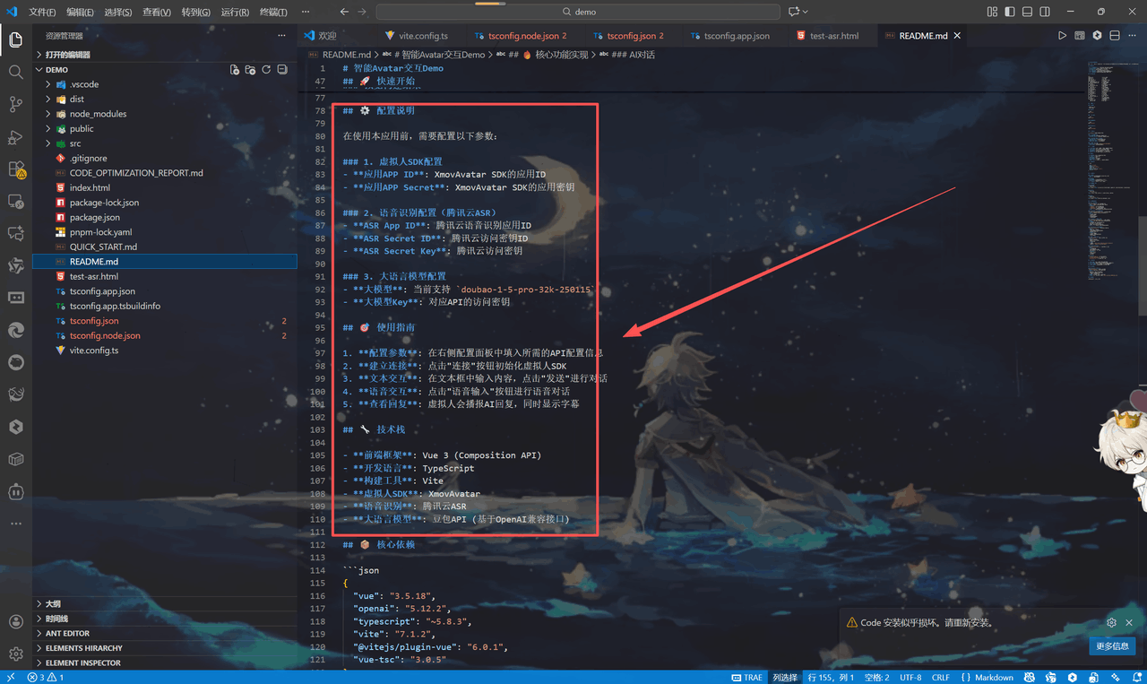
Task: Toggle 列选择 column selection mode
Action: point(785,677)
